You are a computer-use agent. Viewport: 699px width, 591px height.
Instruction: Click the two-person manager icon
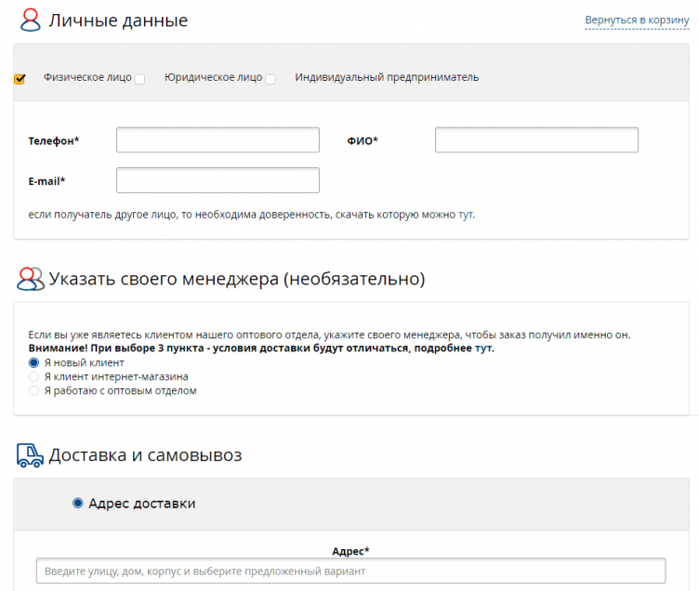[31, 279]
